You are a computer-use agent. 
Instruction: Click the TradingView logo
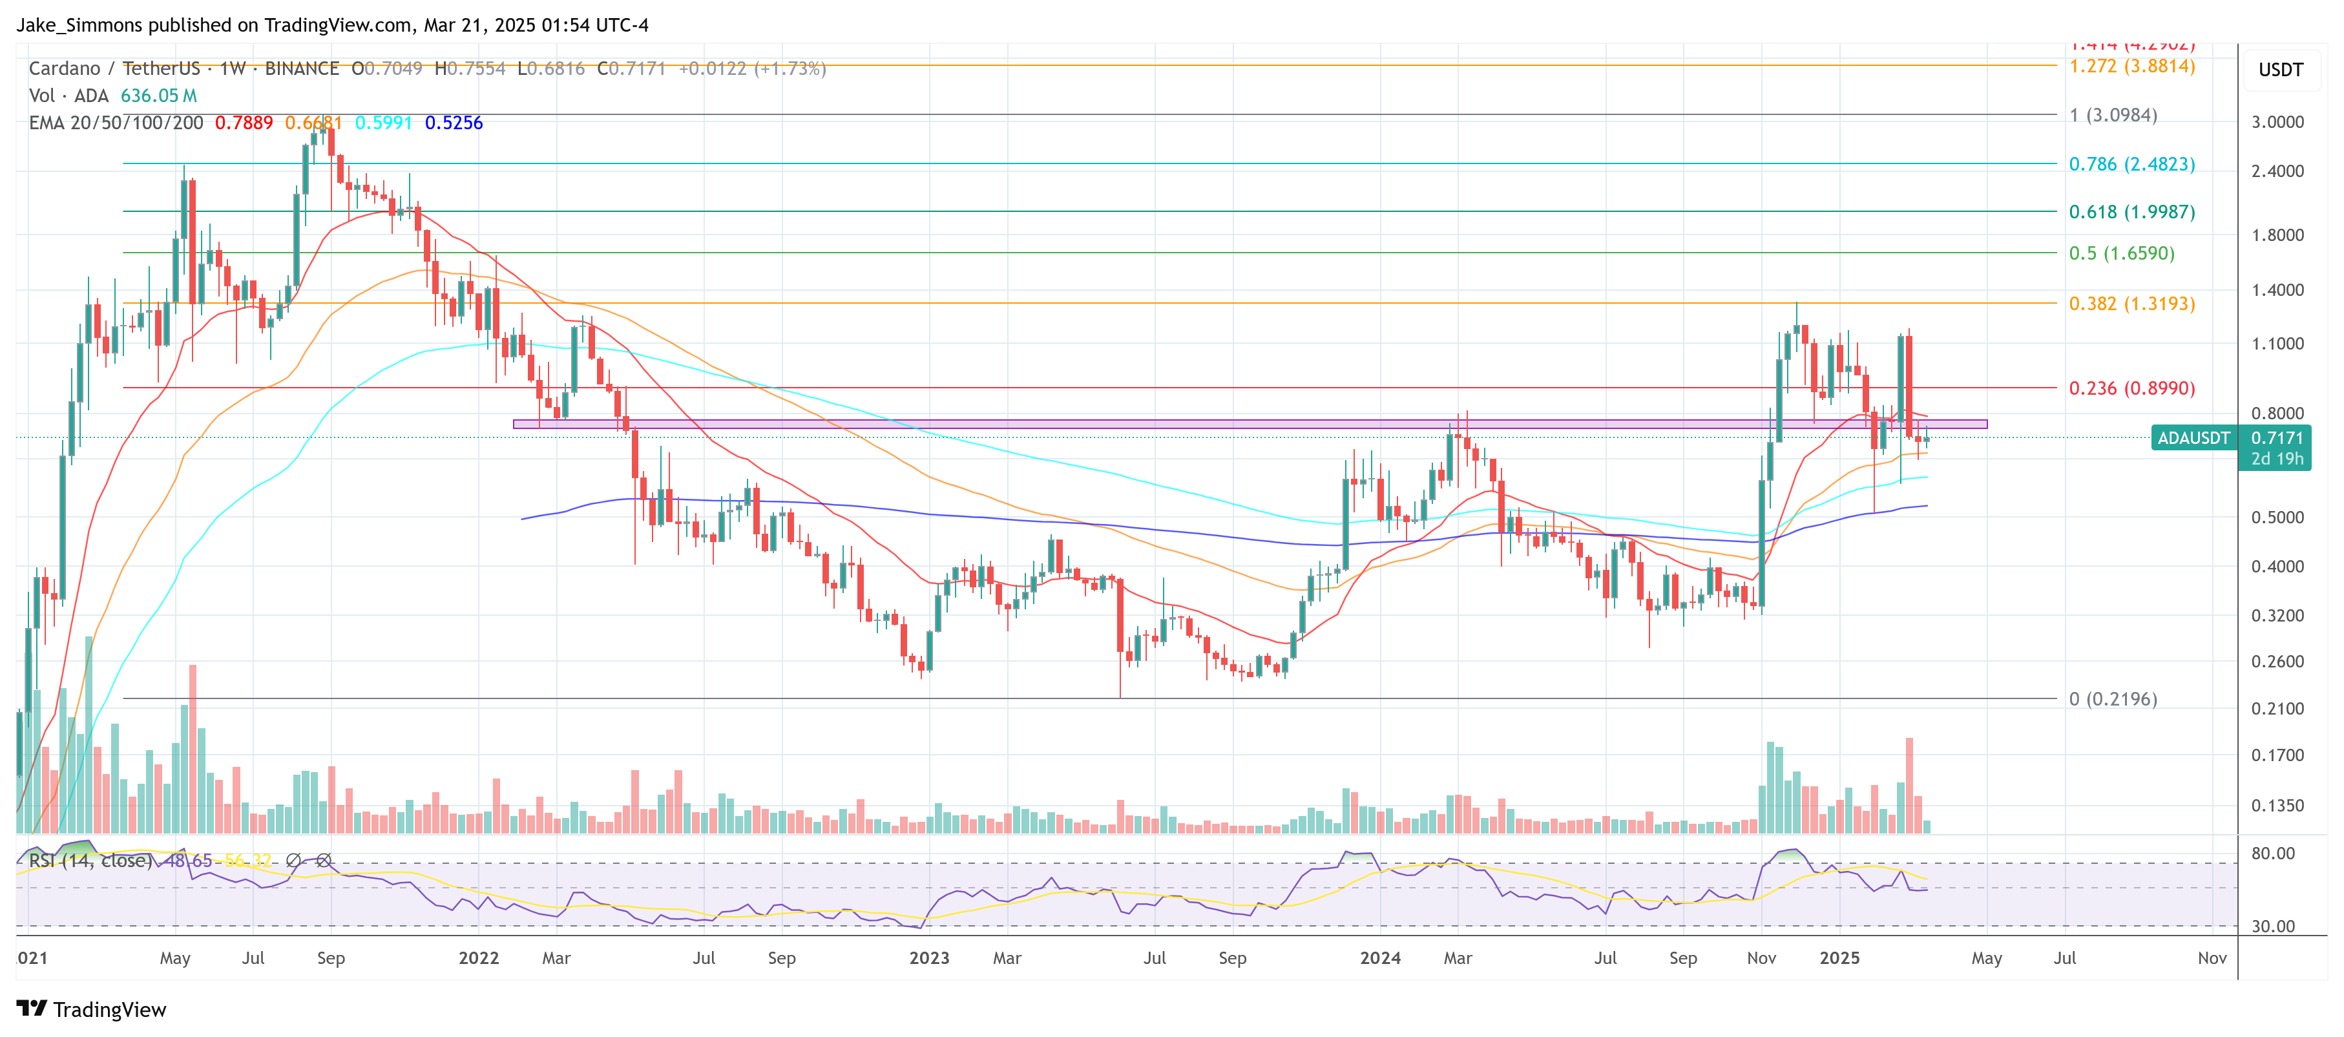pyautogui.click(x=94, y=1010)
